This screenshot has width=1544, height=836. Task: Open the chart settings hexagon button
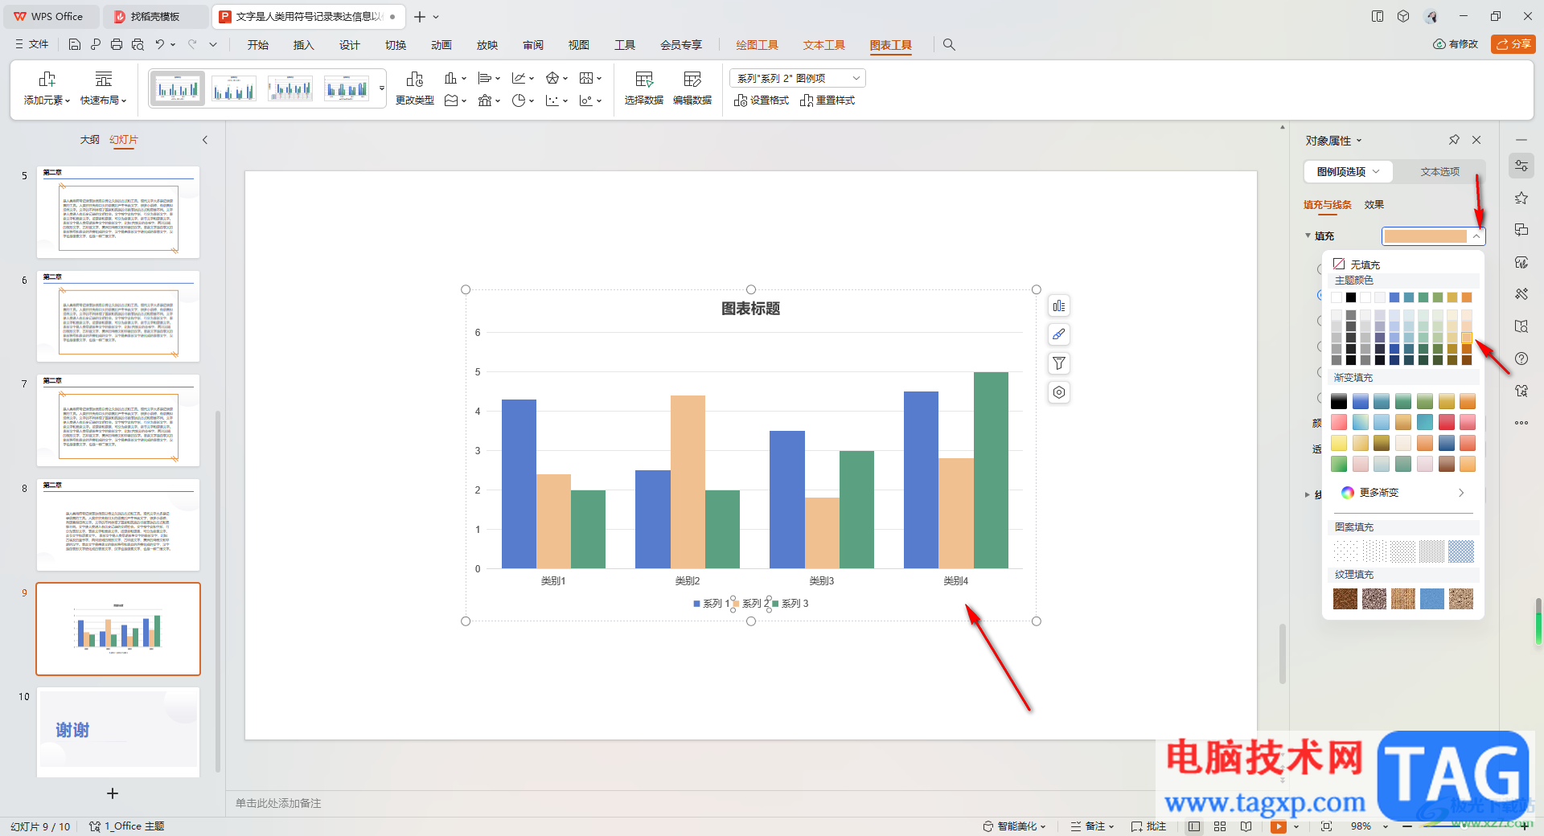(1059, 392)
